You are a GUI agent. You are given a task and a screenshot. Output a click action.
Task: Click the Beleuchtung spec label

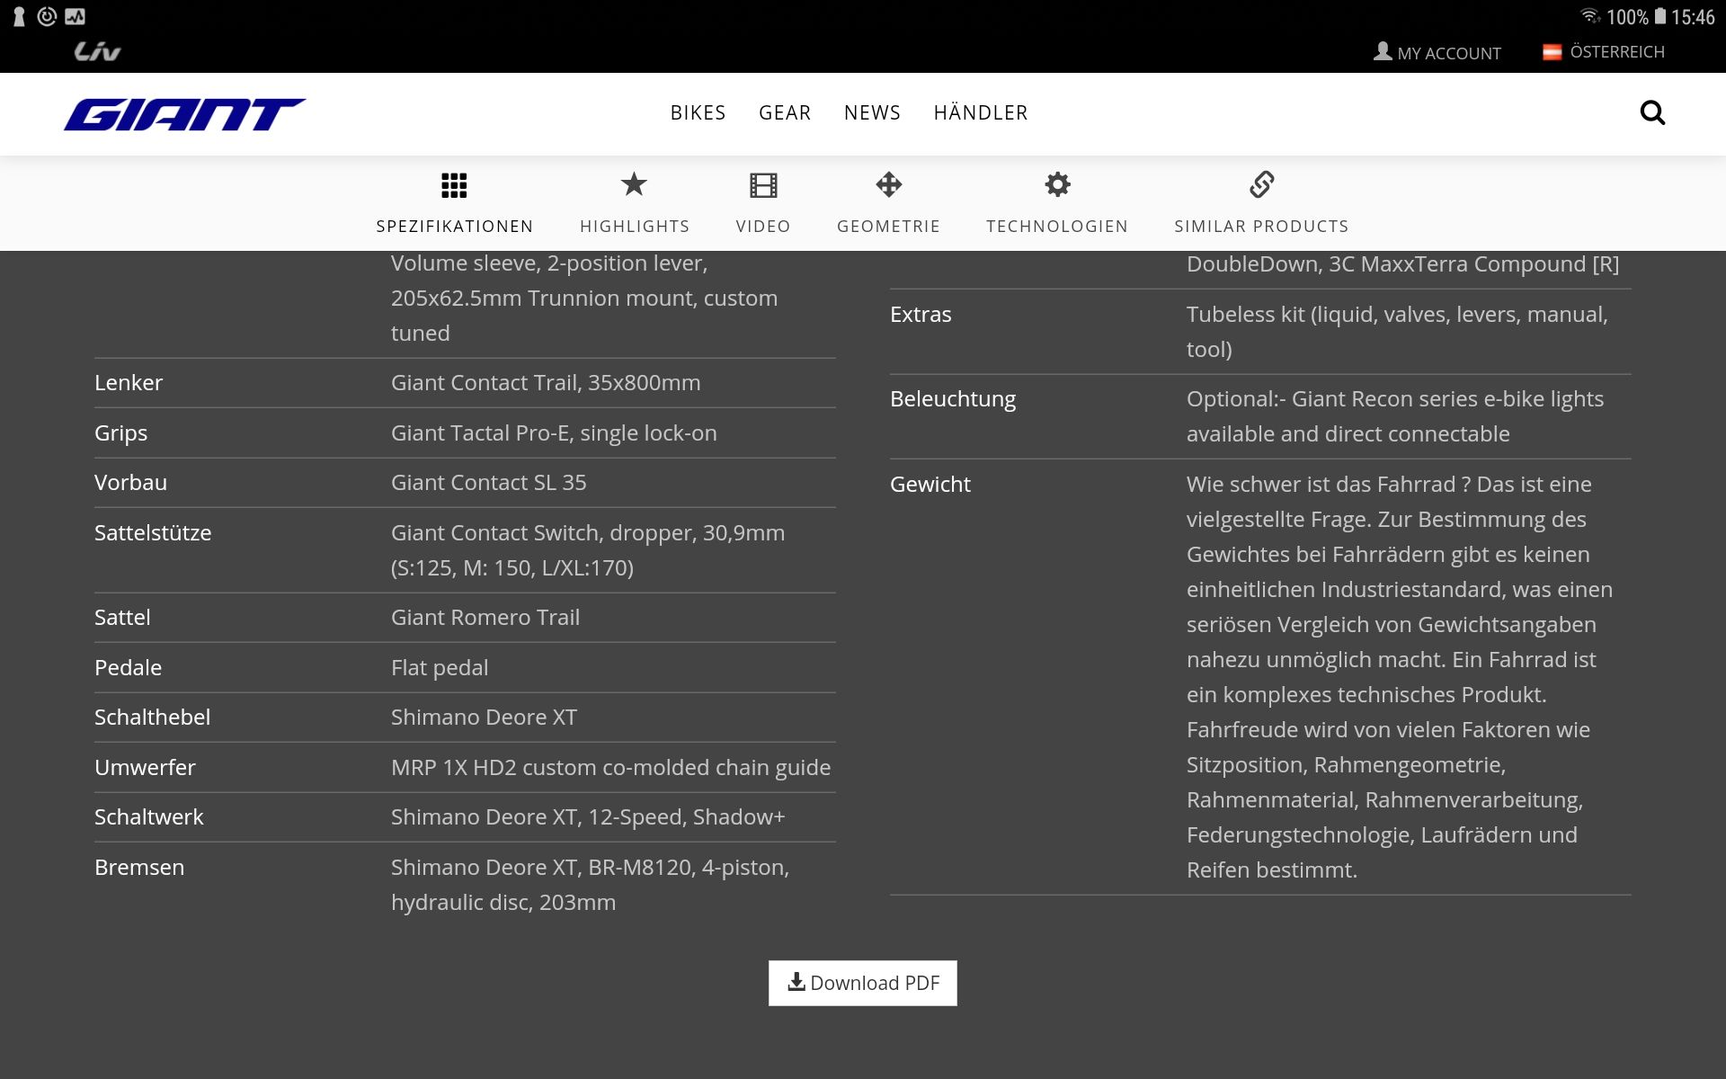tap(953, 399)
